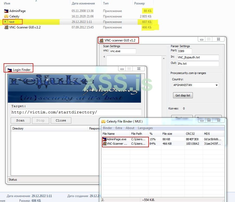The height and width of the screenshot is (202, 235).
Task: Click the 29.12.2022 1:11 date cell
Action: click(82, 22)
